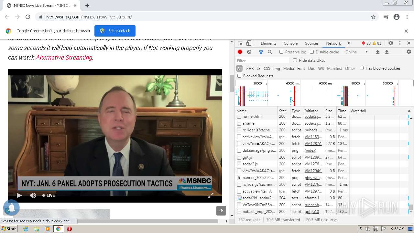Click the network Filter text field

click(x=262, y=61)
